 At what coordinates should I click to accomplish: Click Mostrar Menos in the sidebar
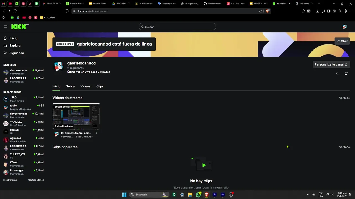pos(36,180)
